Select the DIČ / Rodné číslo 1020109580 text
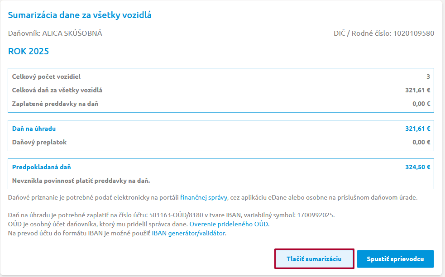445x277 pixels. coord(383,33)
